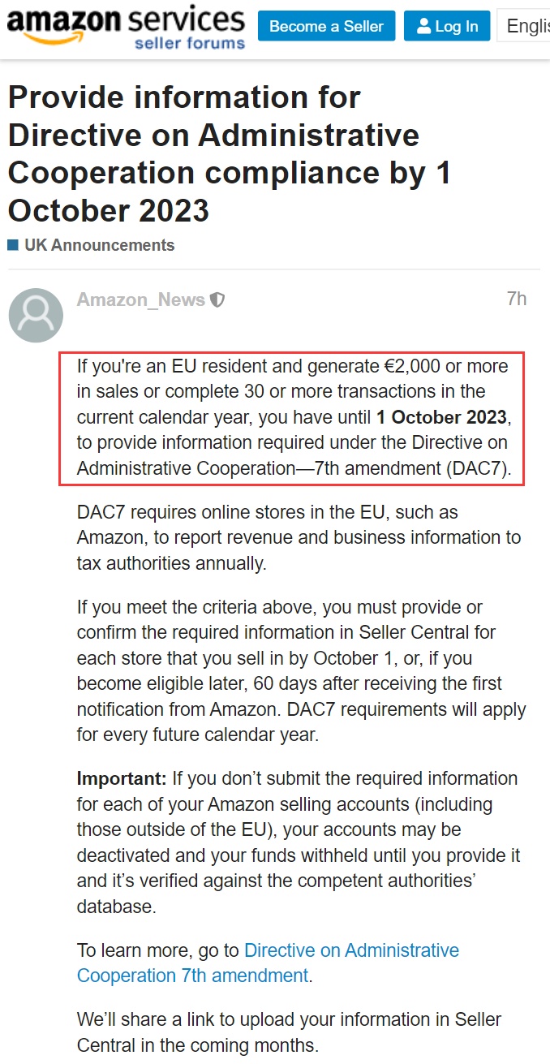This screenshot has width=550, height=1064.
Task: Click the 7h post timestamp
Action: click(516, 299)
